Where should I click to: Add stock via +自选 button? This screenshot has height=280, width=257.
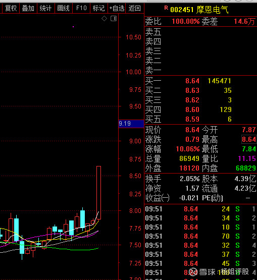tap(117, 8)
